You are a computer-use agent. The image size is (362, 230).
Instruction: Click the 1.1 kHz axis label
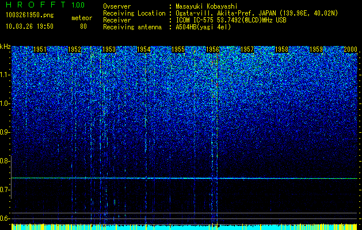point(5,75)
